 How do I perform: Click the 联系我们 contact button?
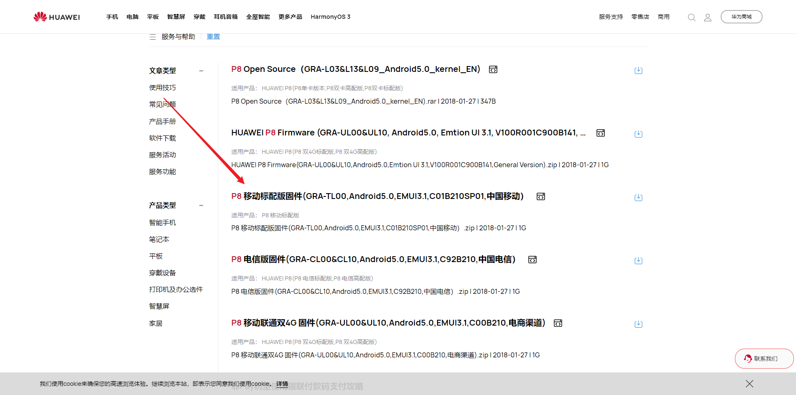coord(764,359)
